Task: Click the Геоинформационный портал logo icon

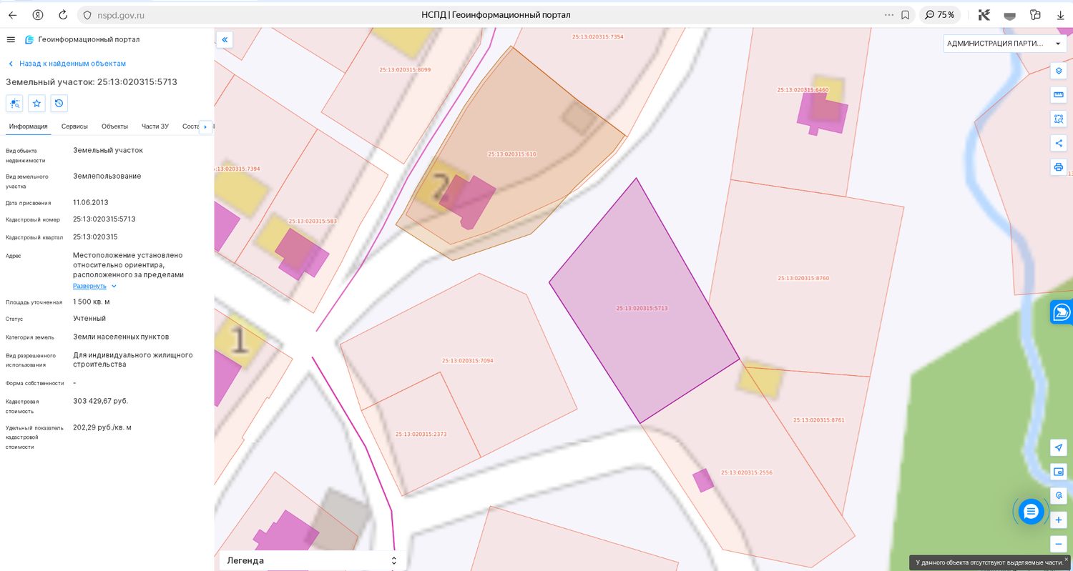Action: (x=29, y=40)
